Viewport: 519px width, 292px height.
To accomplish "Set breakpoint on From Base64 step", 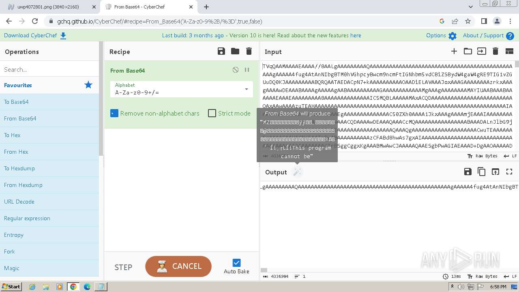I will [x=247, y=70].
